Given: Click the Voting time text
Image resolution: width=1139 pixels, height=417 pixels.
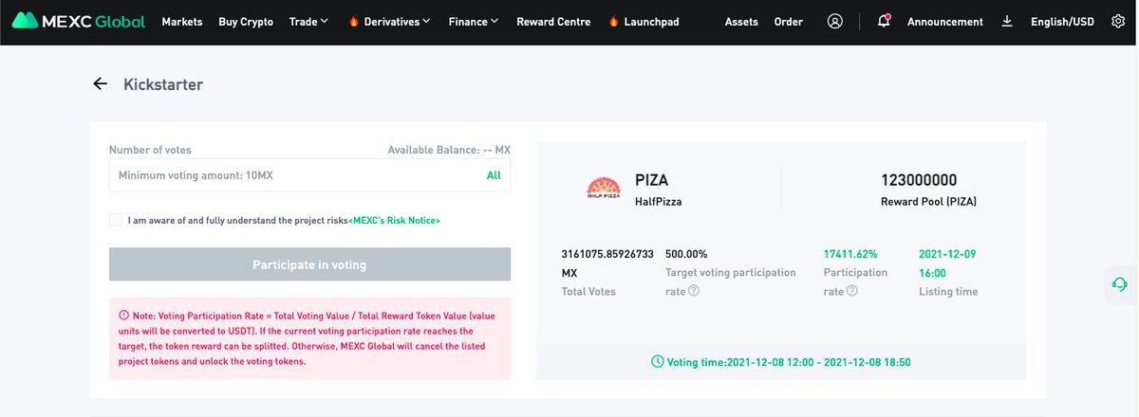Looking at the screenshot, I should point(790,362).
